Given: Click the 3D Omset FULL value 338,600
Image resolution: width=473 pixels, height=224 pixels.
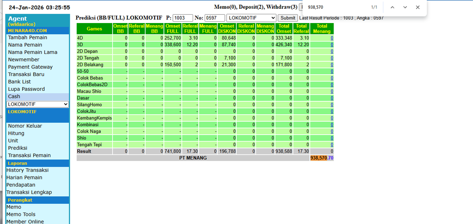Looking at the screenshot, I should pos(173,45).
